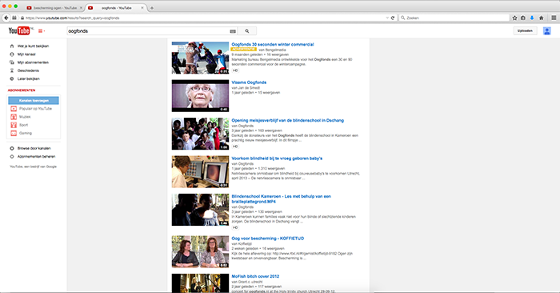Click the Geschiedenis hourglass icon
Screen dimensions: 560x293
[x=12, y=70]
